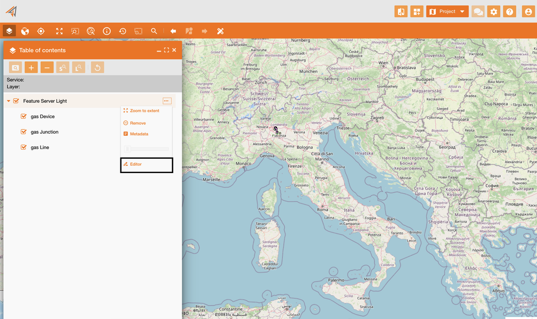Screen dimensions: 537x319
Task: Toggle gas Device layer checkbox
Action: (x=23, y=117)
